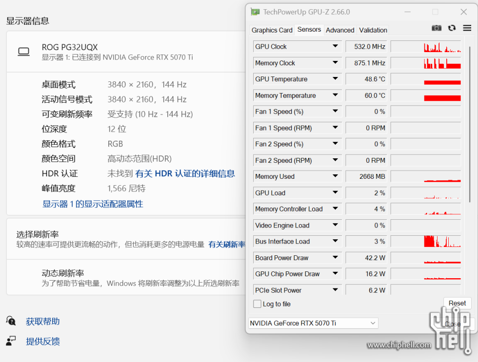Open the Memory Controller Load dropdown

(x=336, y=209)
